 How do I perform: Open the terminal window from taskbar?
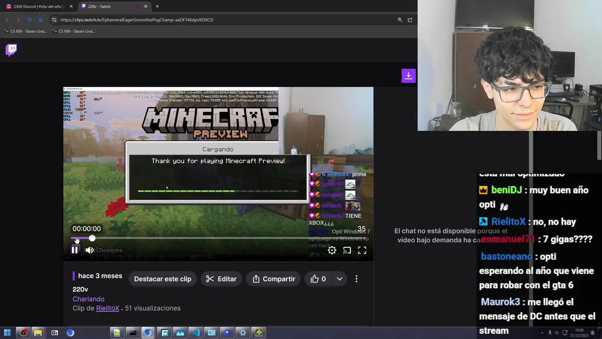click(133, 333)
